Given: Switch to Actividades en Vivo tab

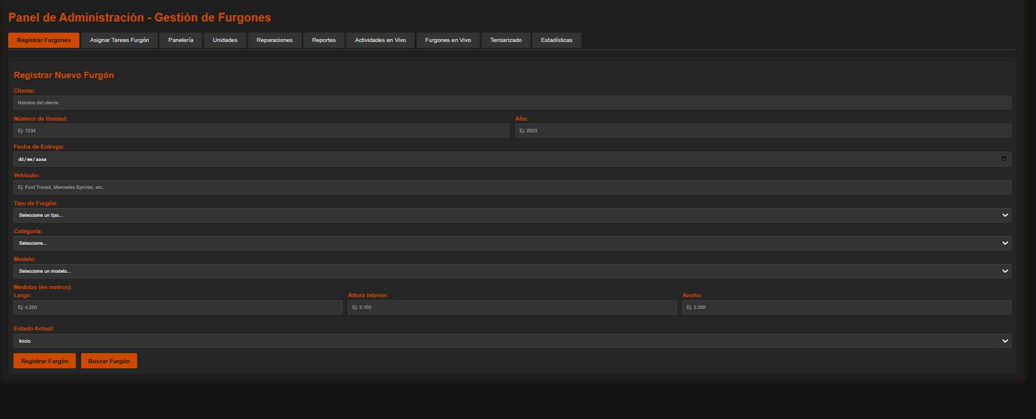Looking at the screenshot, I should pos(380,40).
